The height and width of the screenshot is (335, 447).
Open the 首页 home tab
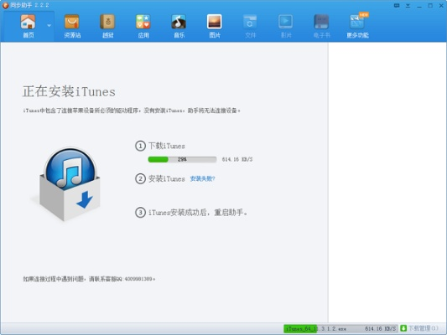28,26
